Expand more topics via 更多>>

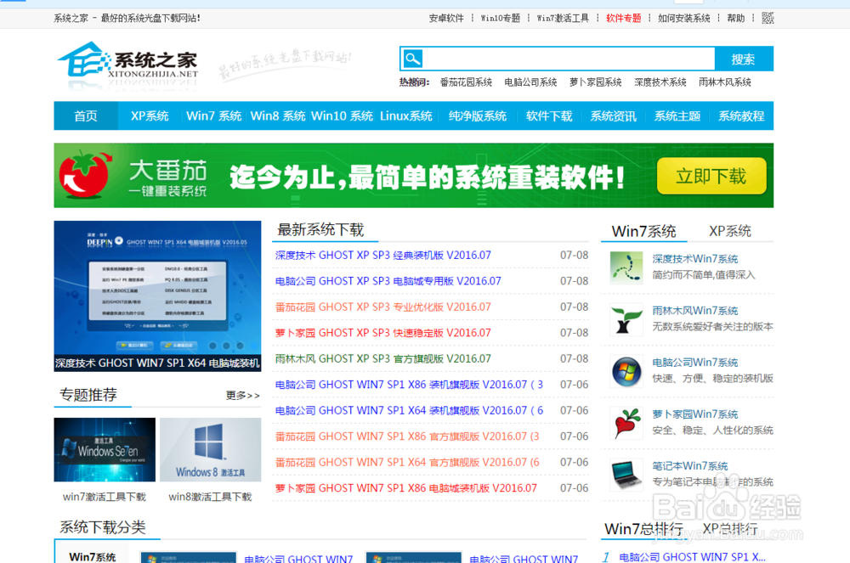click(x=241, y=396)
